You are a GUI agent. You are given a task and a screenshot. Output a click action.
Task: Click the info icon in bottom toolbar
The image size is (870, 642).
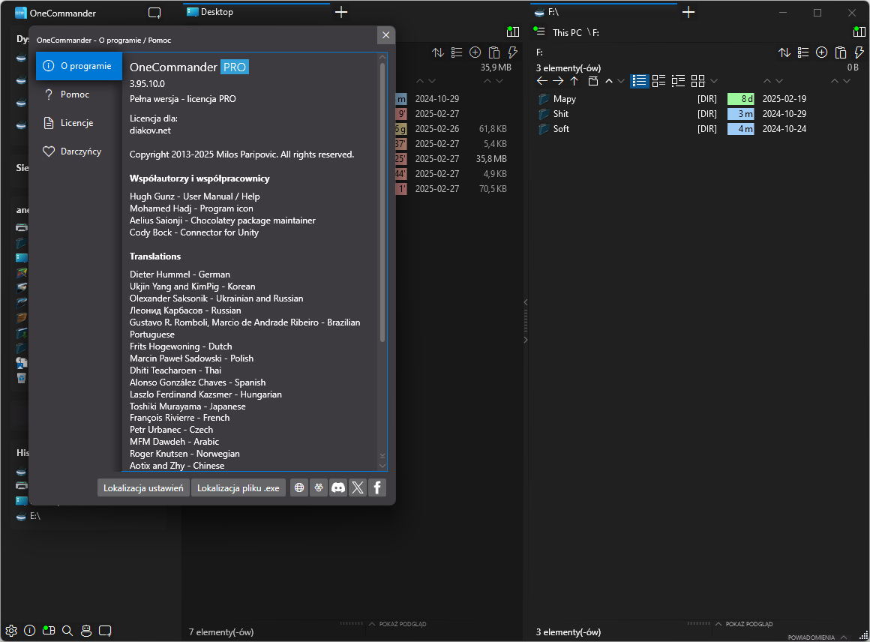click(x=30, y=630)
